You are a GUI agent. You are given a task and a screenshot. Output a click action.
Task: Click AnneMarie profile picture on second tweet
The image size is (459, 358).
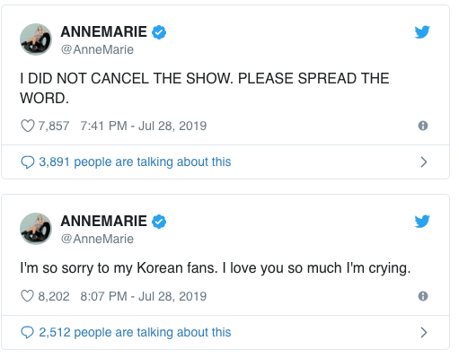click(x=36, y=229)
